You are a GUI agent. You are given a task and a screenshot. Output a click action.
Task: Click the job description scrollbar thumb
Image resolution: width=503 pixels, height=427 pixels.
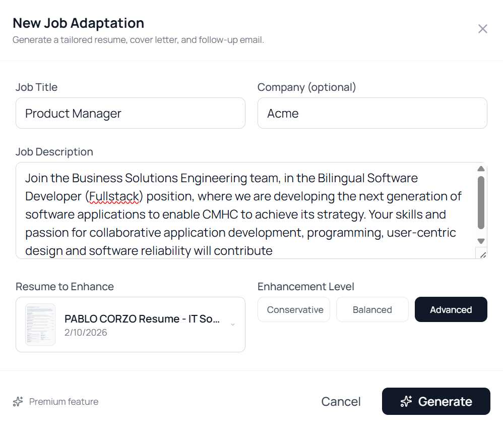pyautogui.click(x=481, y=202)
